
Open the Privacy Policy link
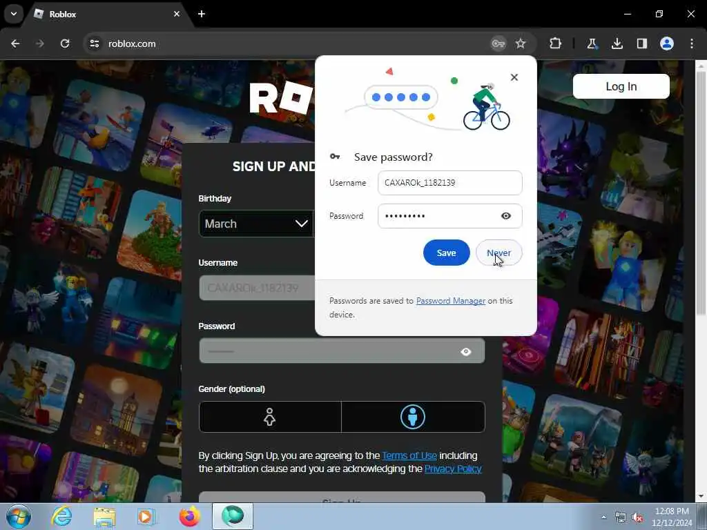pos(453,469)
